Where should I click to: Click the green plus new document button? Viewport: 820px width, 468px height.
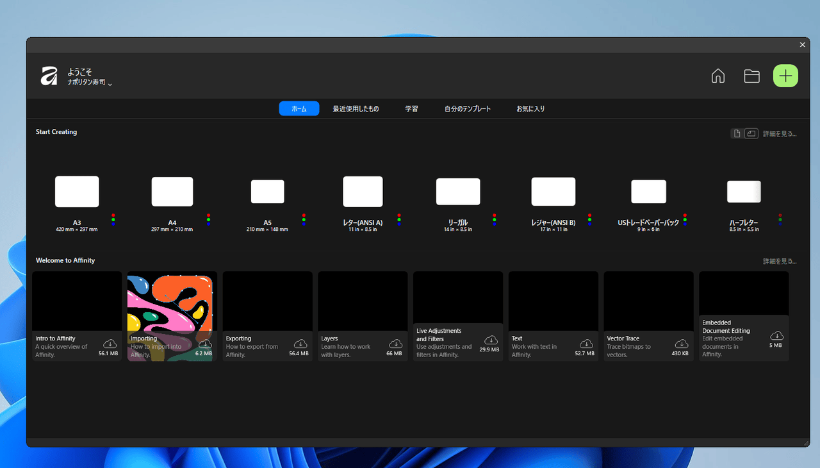click(785, 76)
